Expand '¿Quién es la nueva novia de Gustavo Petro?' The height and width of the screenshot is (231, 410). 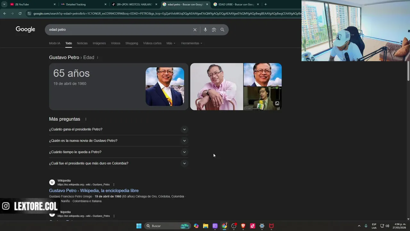pos(119,141)
